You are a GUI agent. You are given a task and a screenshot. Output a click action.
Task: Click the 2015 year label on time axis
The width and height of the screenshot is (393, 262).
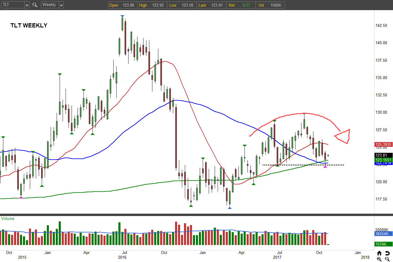click(23, 257)
